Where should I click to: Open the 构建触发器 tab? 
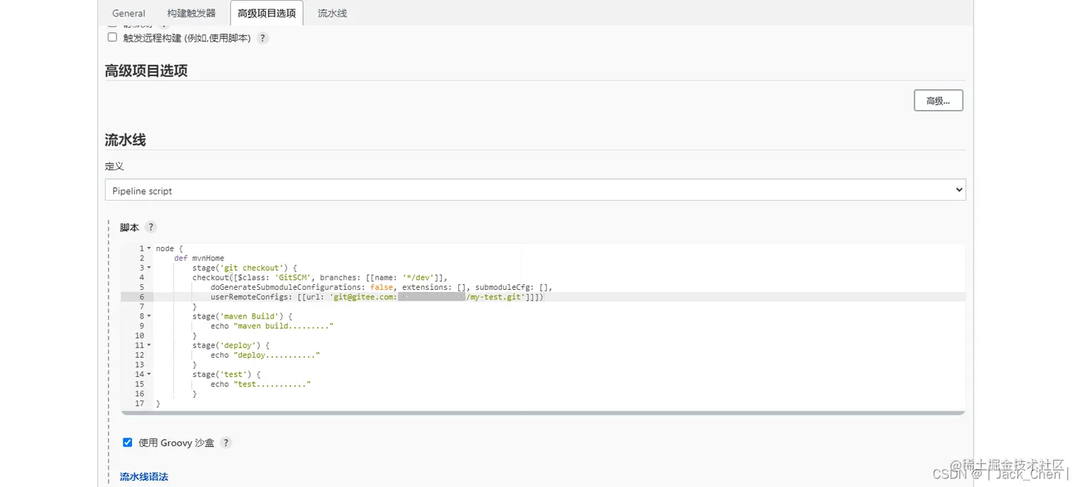(191, 13)
